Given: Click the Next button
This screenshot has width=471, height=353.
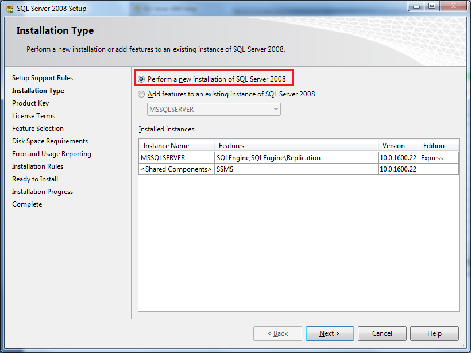Looking at the screenshot, I should (x=330, y=333).
